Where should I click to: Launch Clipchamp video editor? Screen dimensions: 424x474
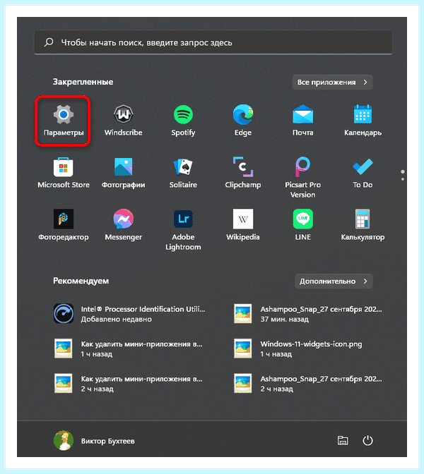click(x=243, y=173)
